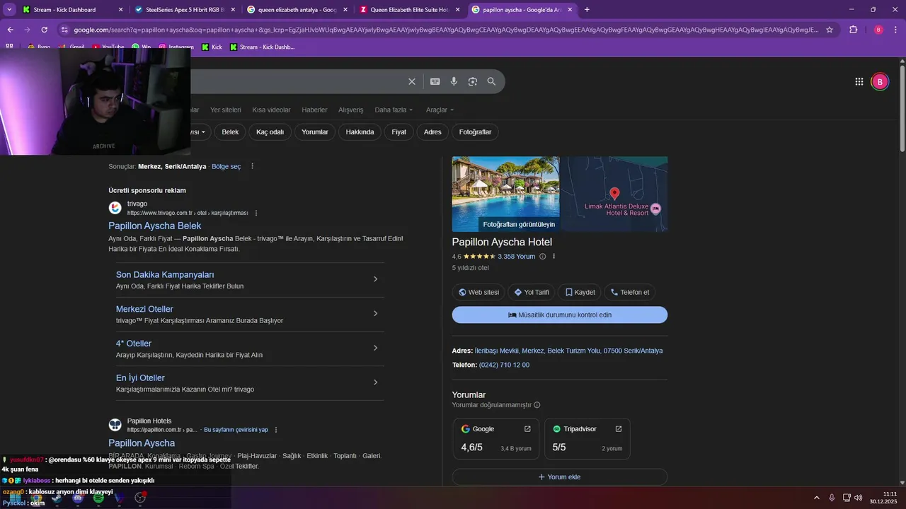Close the papillon ayscha tab

pos(569,10)
